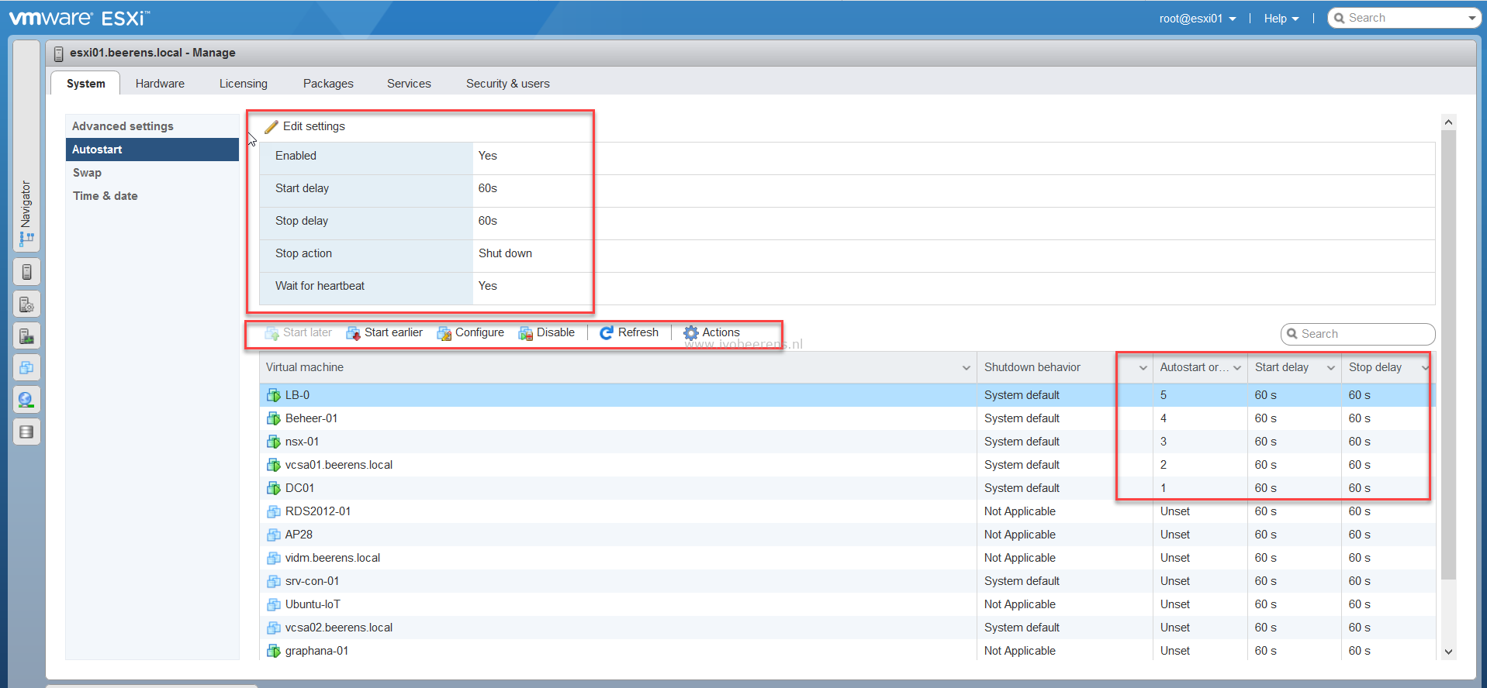The image size is (1487, 688).
Task: Click the Refresh arrow icon
Action: pos(607,333)
